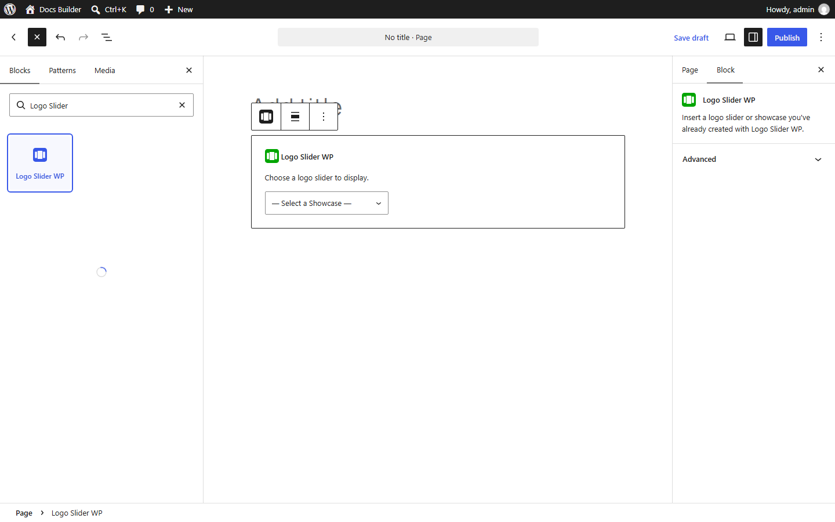Open the New content menu

179,9
